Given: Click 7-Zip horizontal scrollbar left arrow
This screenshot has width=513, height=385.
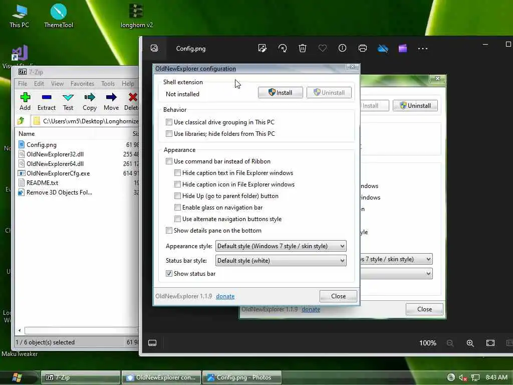Looking at the screenshot, I should [x=20, y=330].
